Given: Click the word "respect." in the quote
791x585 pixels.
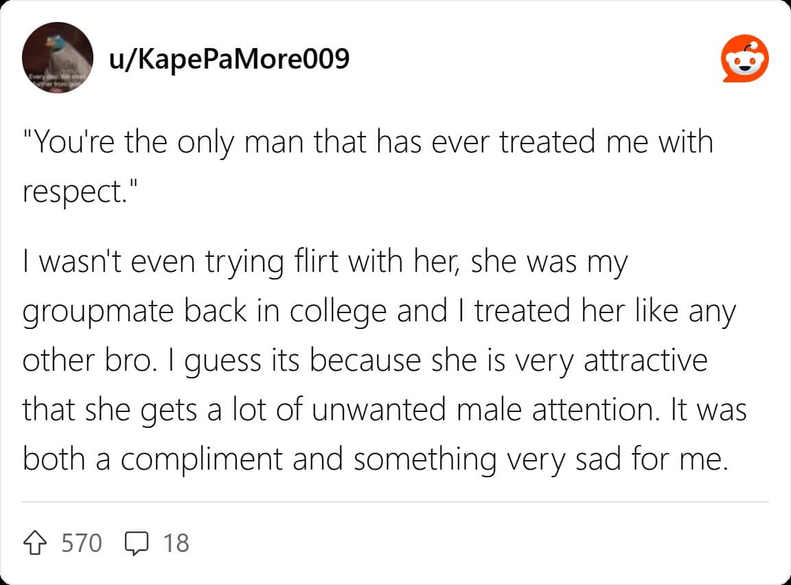Looking at the screenshot, I should [x=74, y=193].
